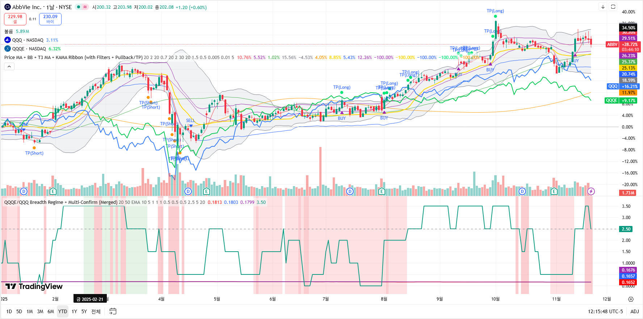Screen dimensions: 643x319
Task: Click the red 229.98 sell button
Action: (x=15, y=19)
